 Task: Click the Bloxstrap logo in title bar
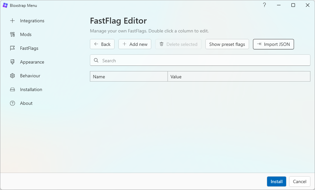pos(5,5)
